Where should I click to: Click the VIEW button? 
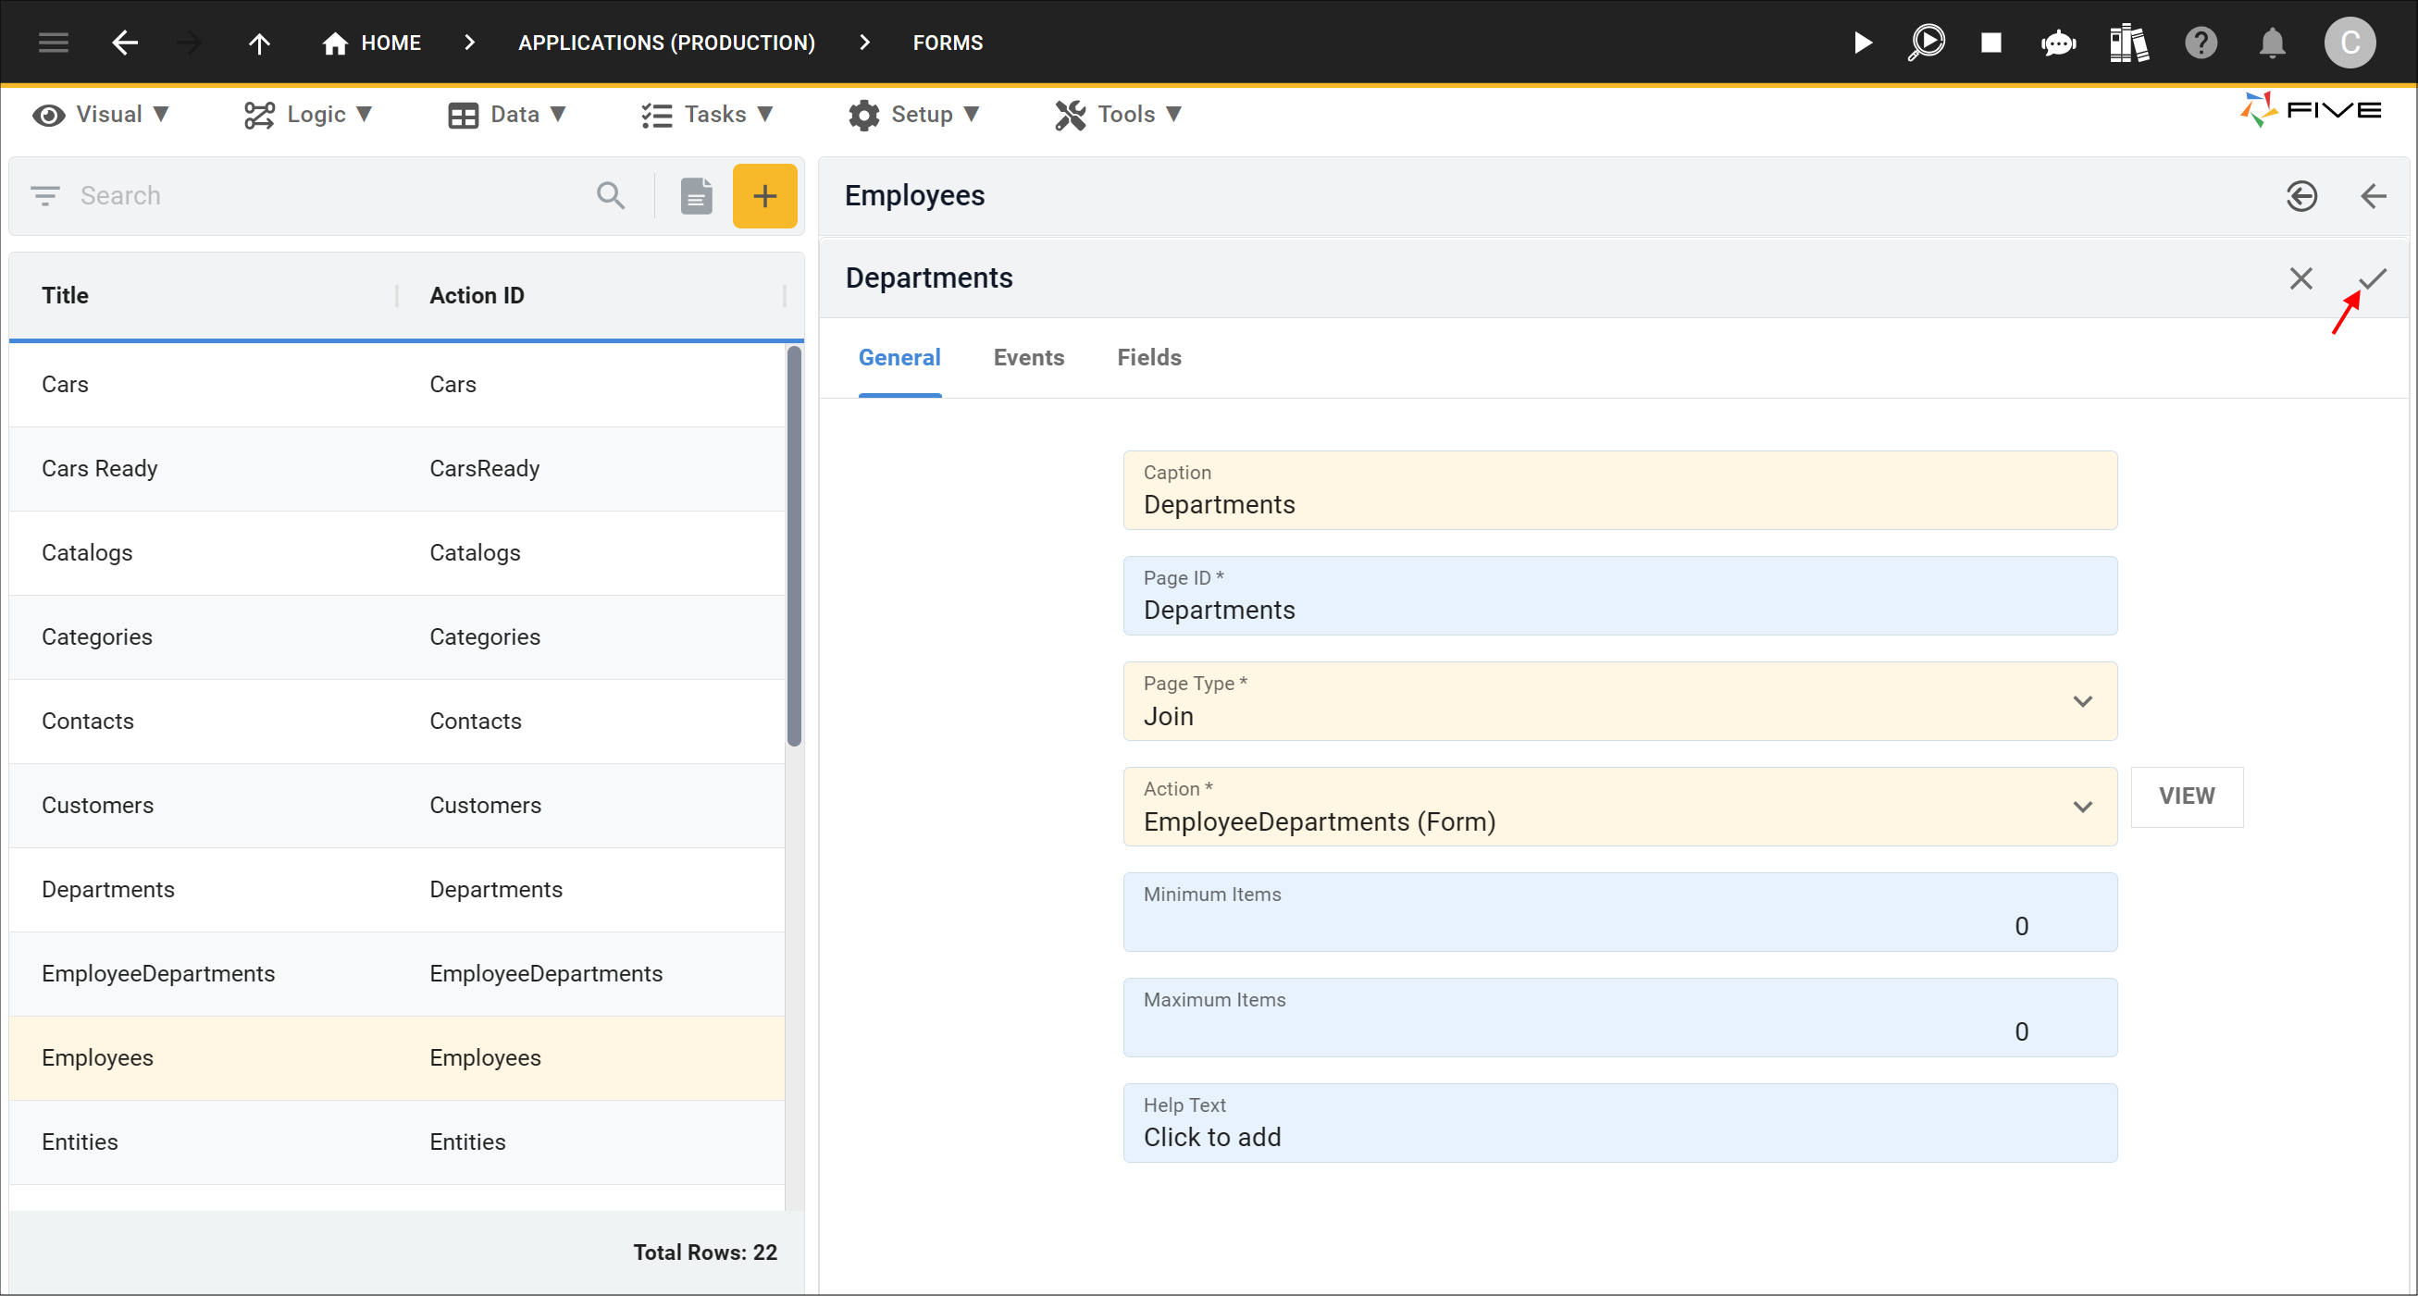2187,796
